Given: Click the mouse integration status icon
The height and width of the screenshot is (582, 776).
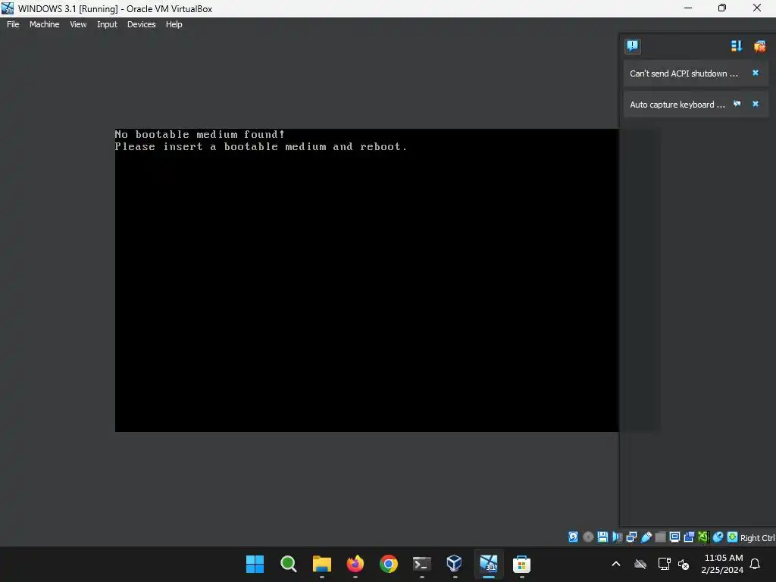Looking at the screenshot, I should pos(718,537).
